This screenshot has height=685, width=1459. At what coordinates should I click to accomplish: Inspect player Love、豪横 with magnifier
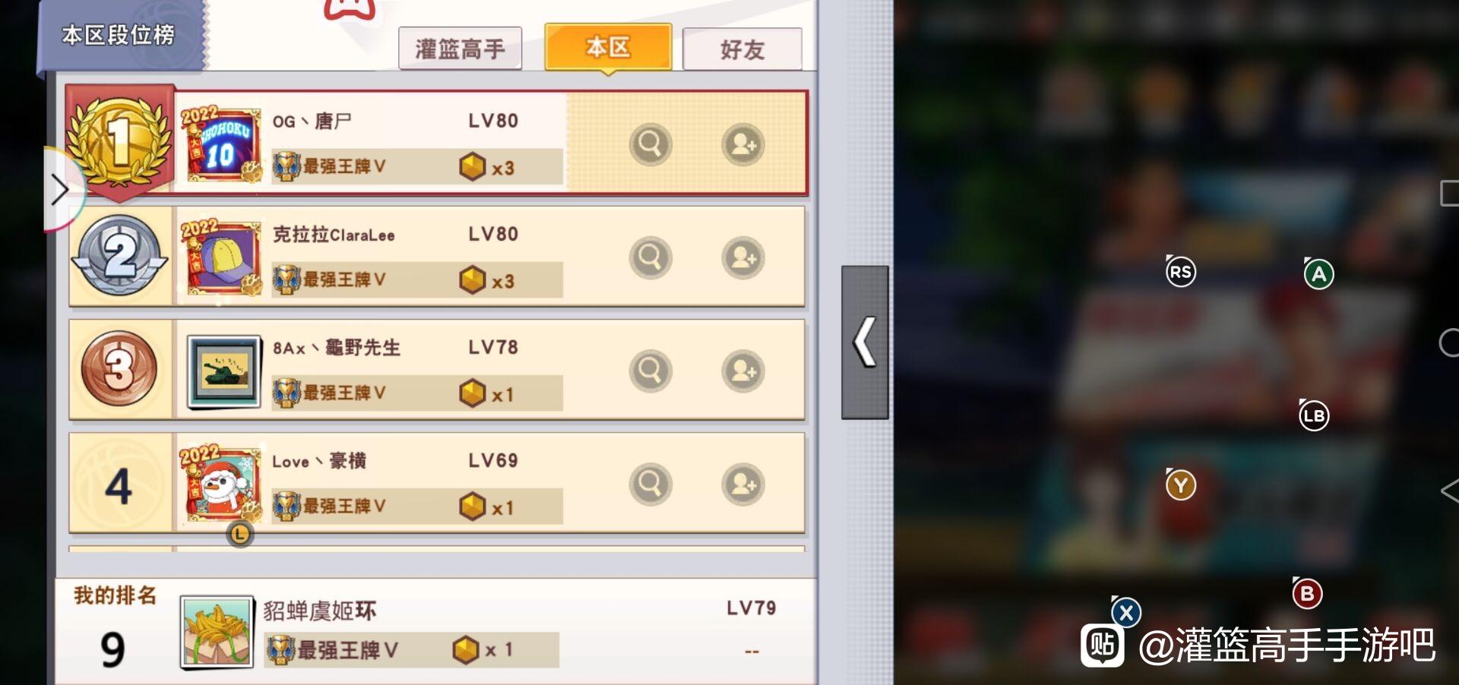(650, 485)
